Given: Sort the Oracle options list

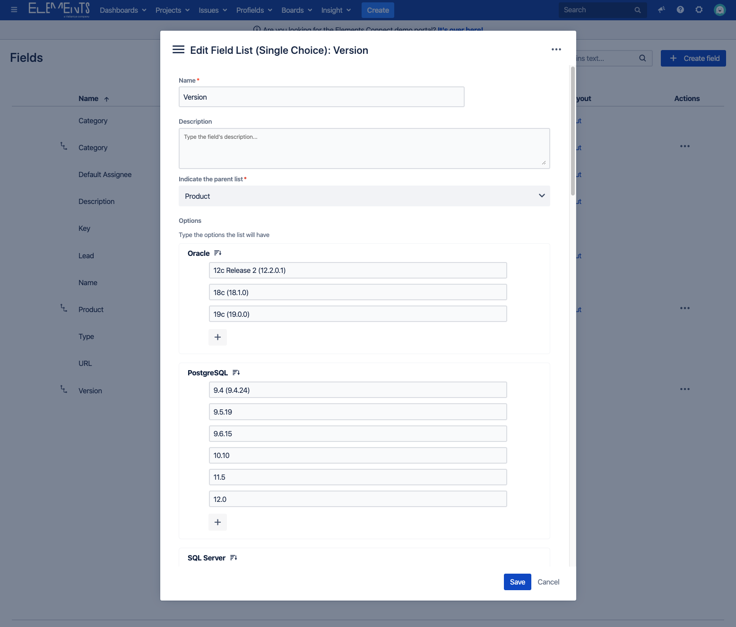Looking at the screenshot, I should (217, 253).
